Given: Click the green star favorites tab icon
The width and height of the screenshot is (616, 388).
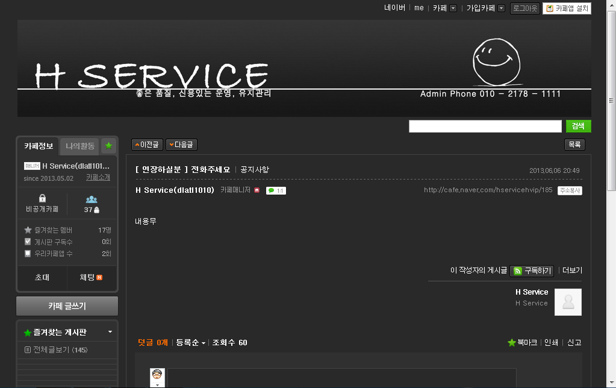Looking at the screenshot, I should 109,146.
